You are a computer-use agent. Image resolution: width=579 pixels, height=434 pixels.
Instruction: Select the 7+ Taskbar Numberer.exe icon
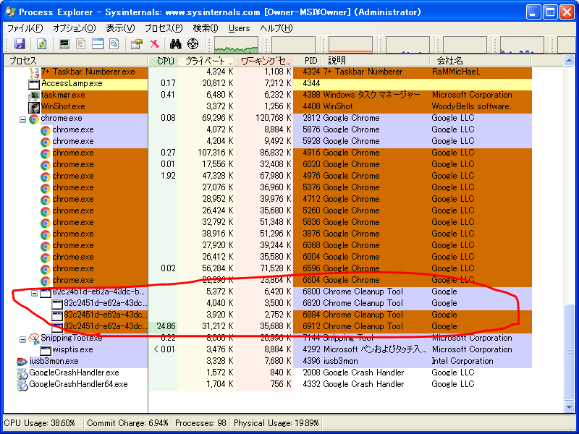pos(34,73)
